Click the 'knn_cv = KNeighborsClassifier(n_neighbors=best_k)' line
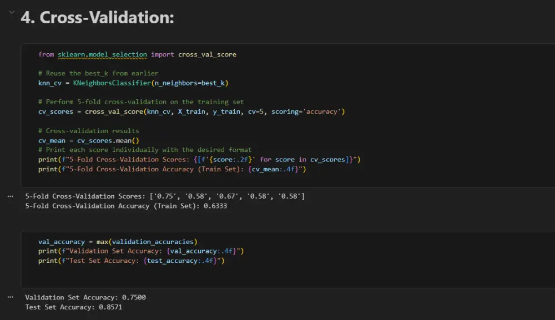 [x=133, y=83]
